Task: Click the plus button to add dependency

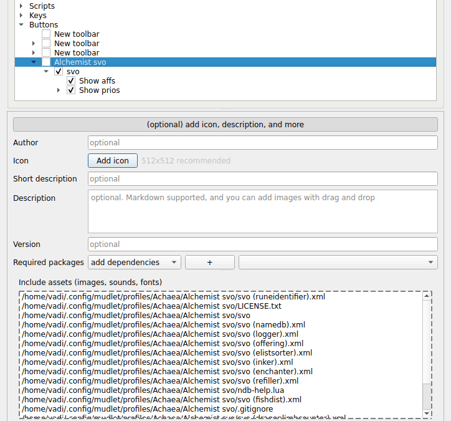Action: [x=210, y=263]
